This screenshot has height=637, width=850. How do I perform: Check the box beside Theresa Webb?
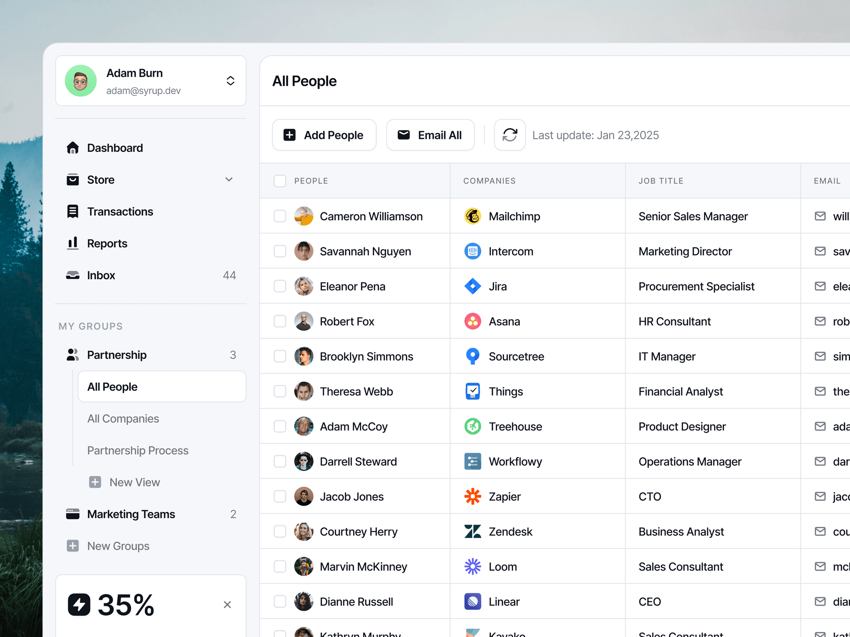(x=280, y=391)
